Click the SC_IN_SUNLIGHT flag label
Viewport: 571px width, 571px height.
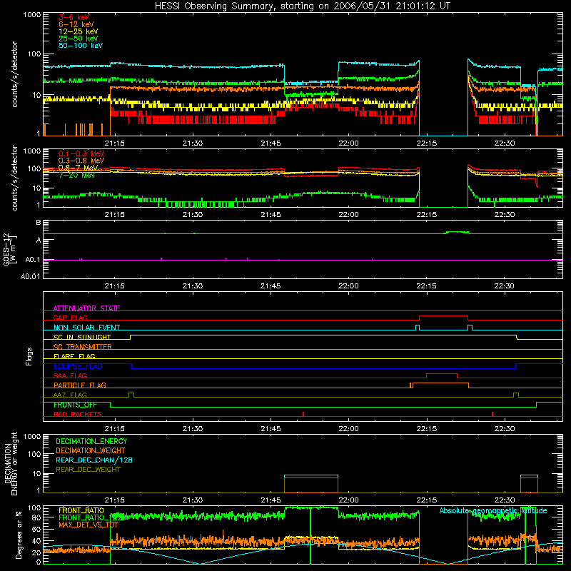pos(82,337)
